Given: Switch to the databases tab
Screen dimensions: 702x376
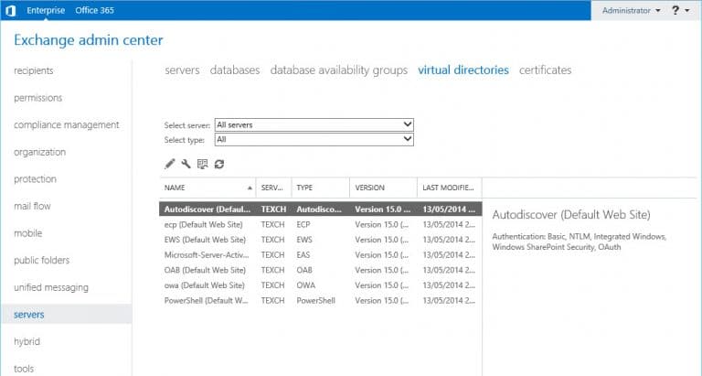Looking at the screenshot, I should [x=235, y=70].
